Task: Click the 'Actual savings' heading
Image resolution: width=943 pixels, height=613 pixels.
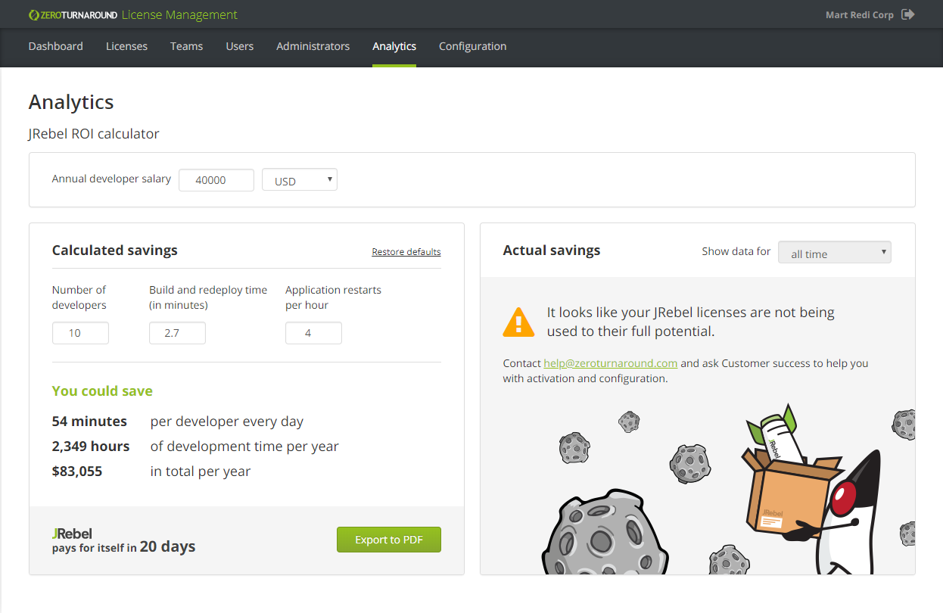Action: [552, 250]
